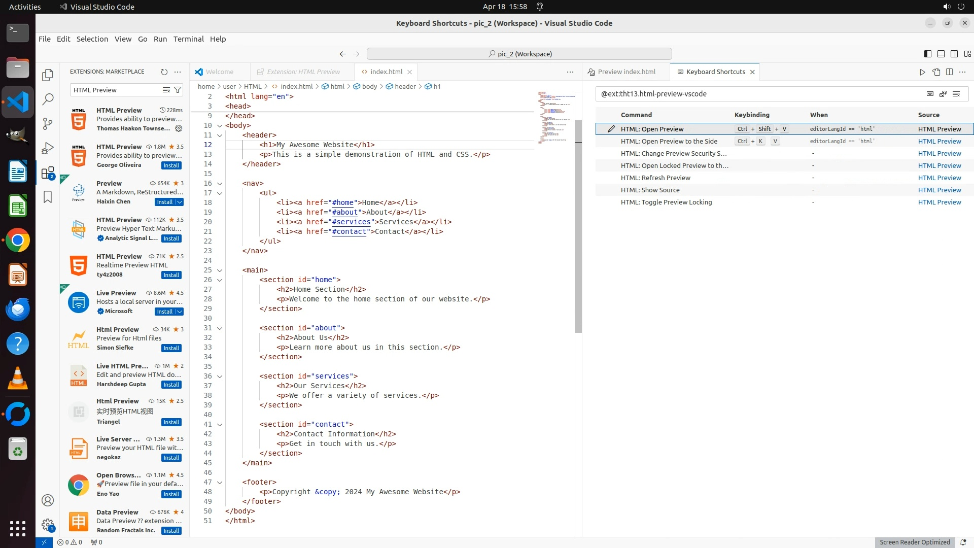Toggle the bottom panel layout button
The image size is (974, 548).
(x=941, y=54)
